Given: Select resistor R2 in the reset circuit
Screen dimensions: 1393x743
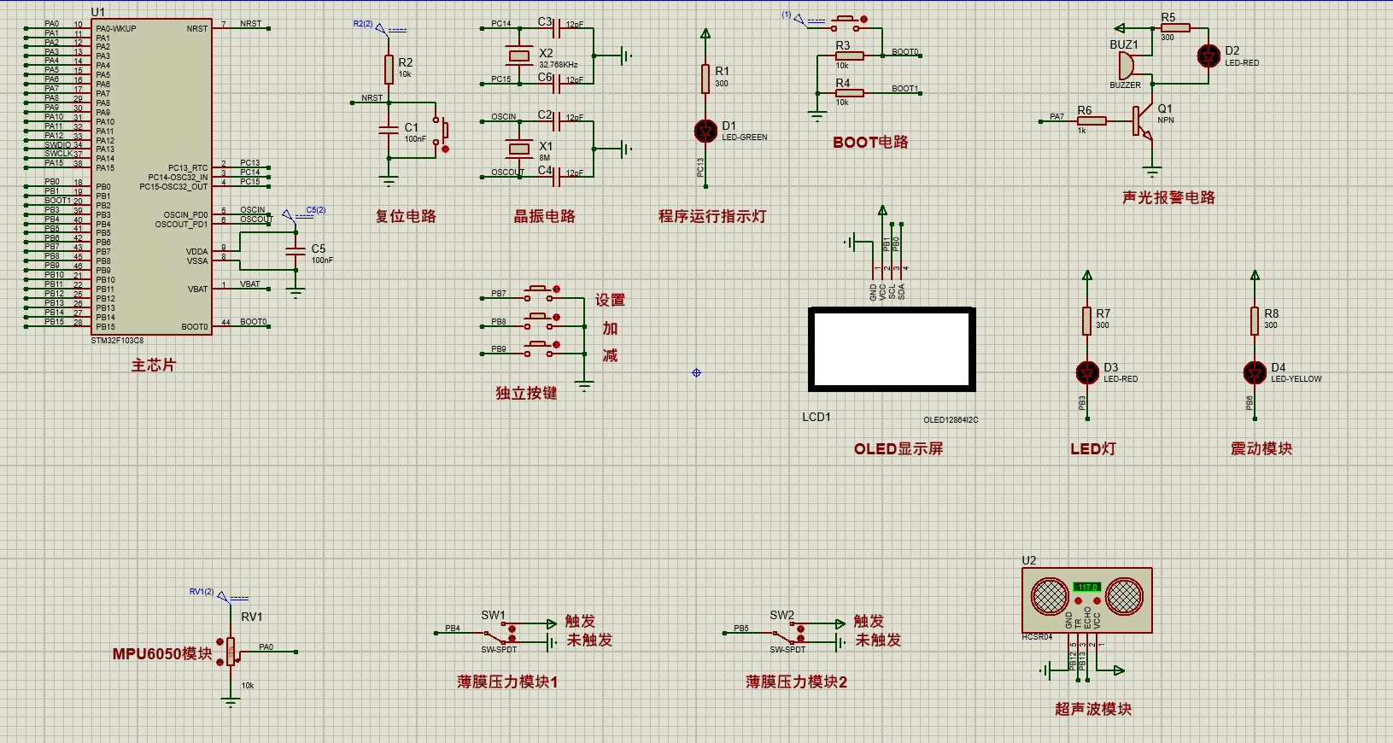Looking at the screenshot, I should [389, 69].
